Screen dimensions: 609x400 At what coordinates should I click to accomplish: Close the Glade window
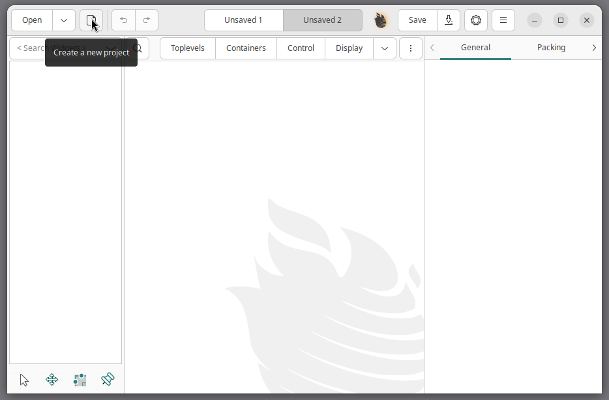[x=586, y=20]
